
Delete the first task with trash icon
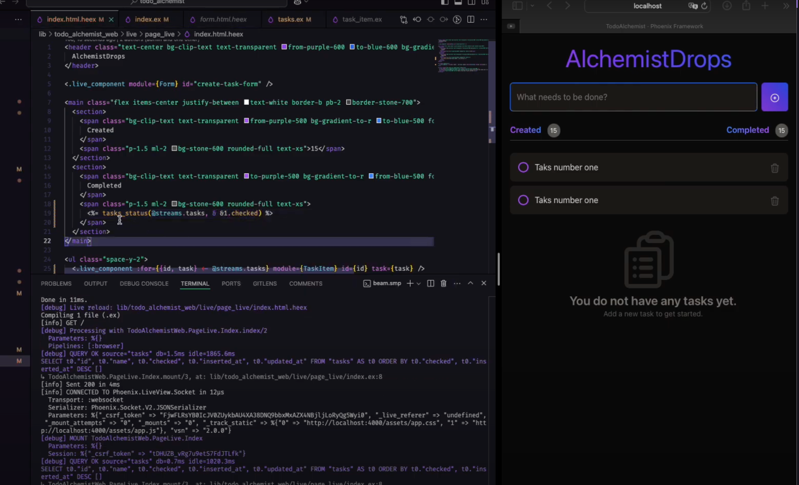point(774,168)
